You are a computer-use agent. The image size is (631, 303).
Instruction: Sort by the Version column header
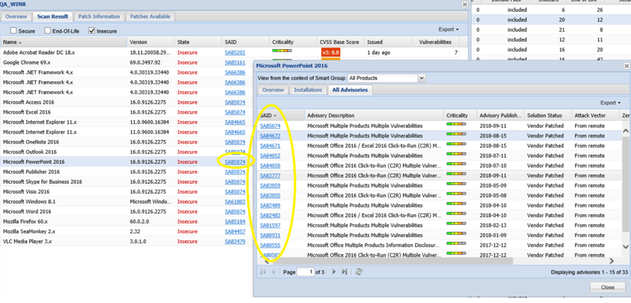coord(150,42)
